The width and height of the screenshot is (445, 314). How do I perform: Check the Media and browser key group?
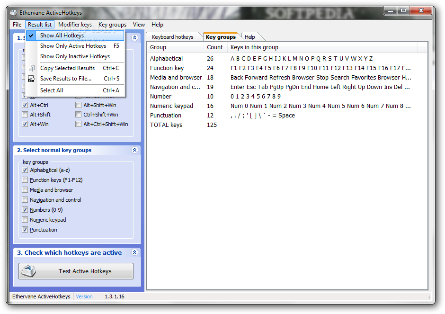[25, 190]
